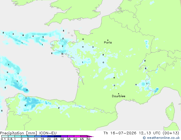Pick the magenta 40–45 mm legend swatch
This screenshot has height=140, width=181.
click(77, 136)
